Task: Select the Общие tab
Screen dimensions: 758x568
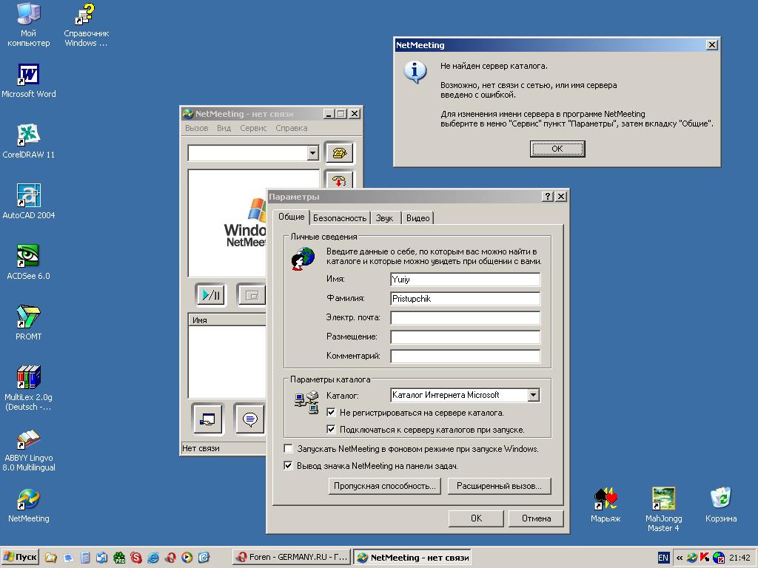Action: pos(291,217)
